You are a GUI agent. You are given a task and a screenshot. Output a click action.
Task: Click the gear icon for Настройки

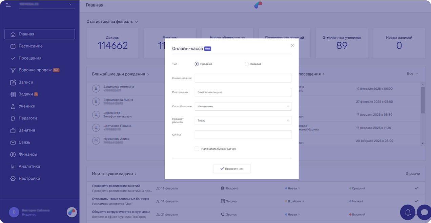[x=13, y=179]
